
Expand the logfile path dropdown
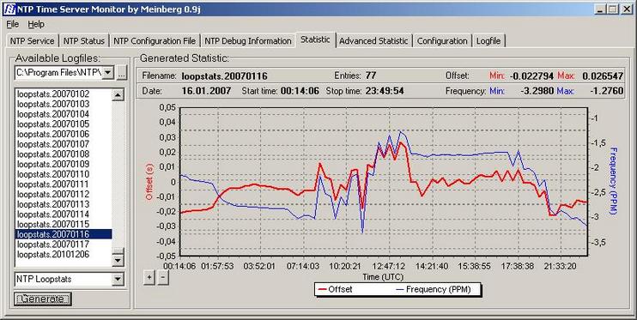(x=107, y=73)
